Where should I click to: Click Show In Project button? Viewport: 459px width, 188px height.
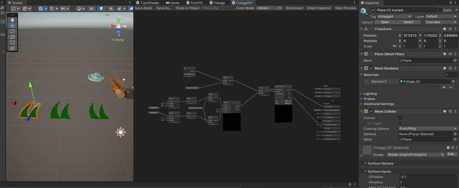coord(188,8)
